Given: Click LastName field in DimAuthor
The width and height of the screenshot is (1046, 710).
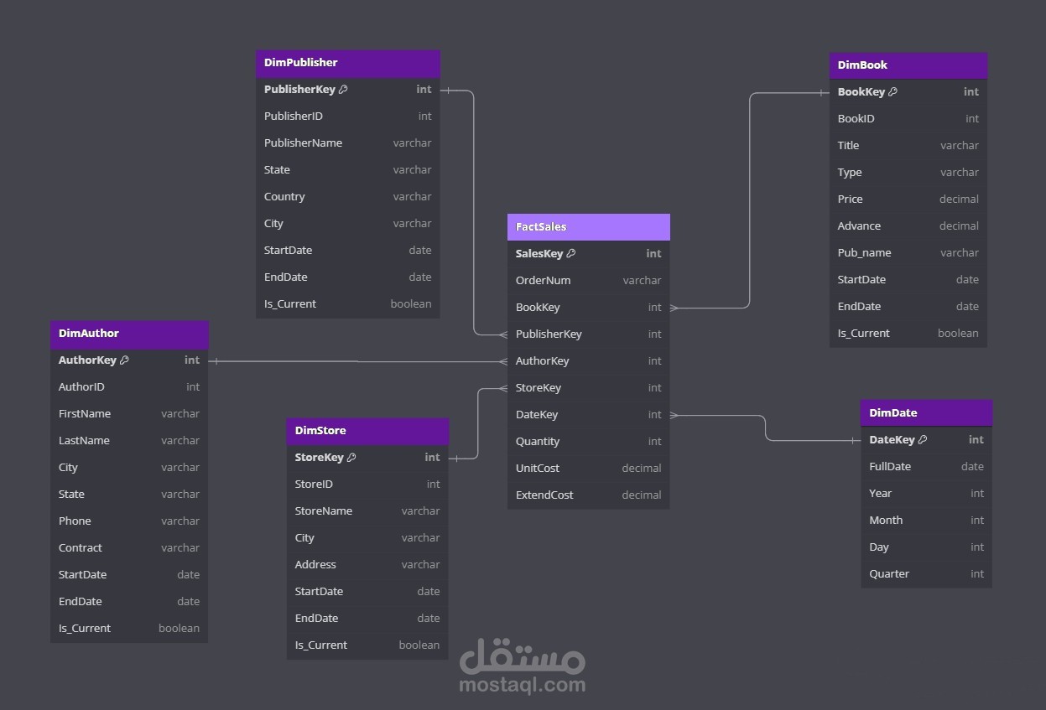Looking at the screenshot, I should pyautogui.click(x=129, y=441).
